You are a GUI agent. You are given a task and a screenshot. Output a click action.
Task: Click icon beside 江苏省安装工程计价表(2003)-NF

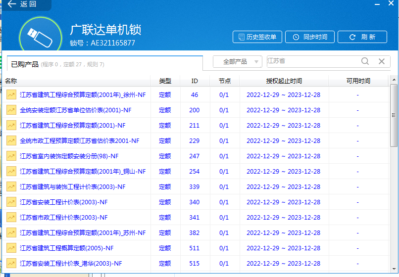point(11,202)
